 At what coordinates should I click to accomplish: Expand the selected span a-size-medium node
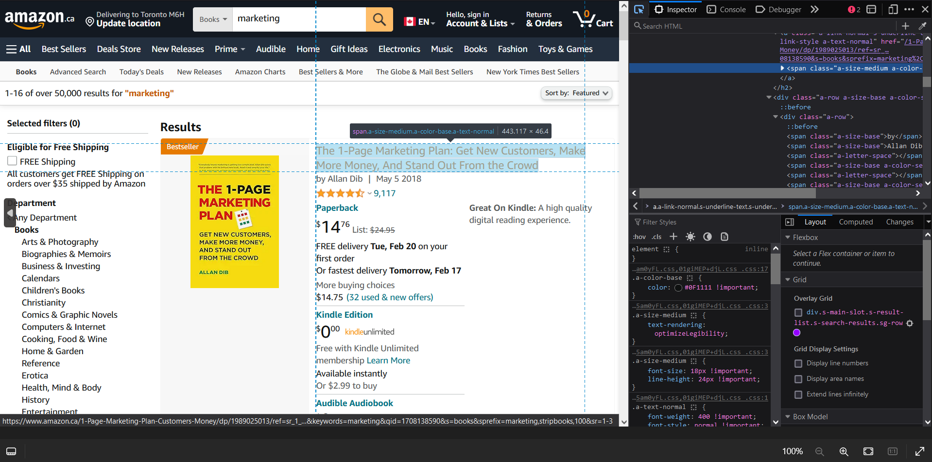(x=782, y=68)
